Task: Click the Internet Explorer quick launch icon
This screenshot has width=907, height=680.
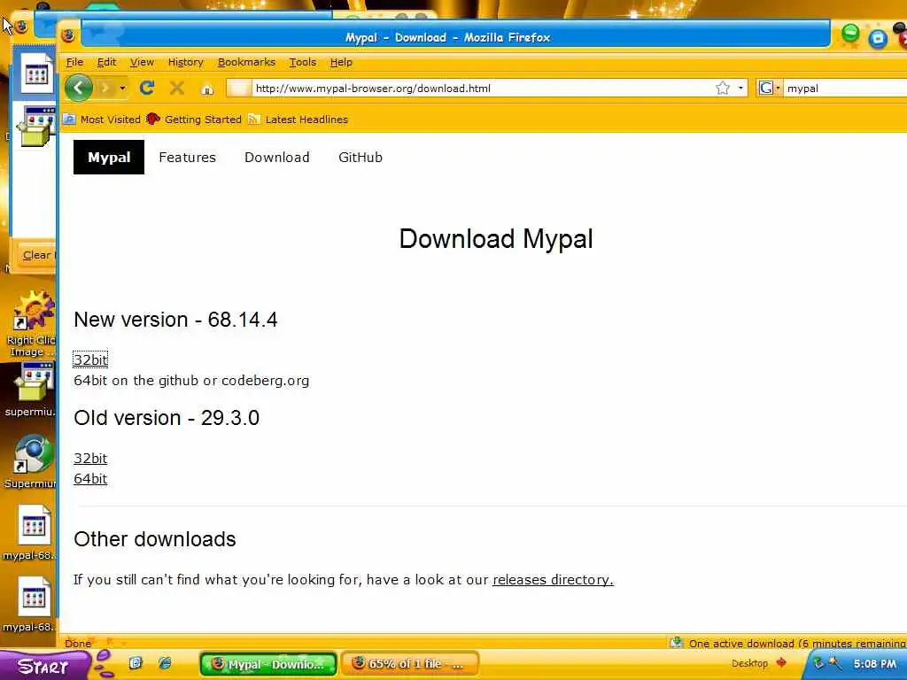Action: 164,662
